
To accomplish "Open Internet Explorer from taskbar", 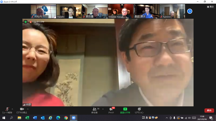I will click(50, 118).
